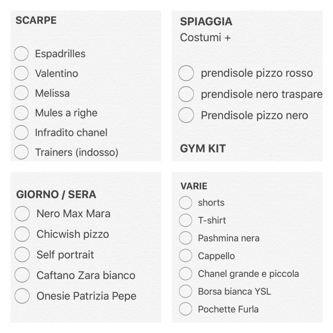
Task: Click the Pochette Furla item text
Action: click(228, 309)
